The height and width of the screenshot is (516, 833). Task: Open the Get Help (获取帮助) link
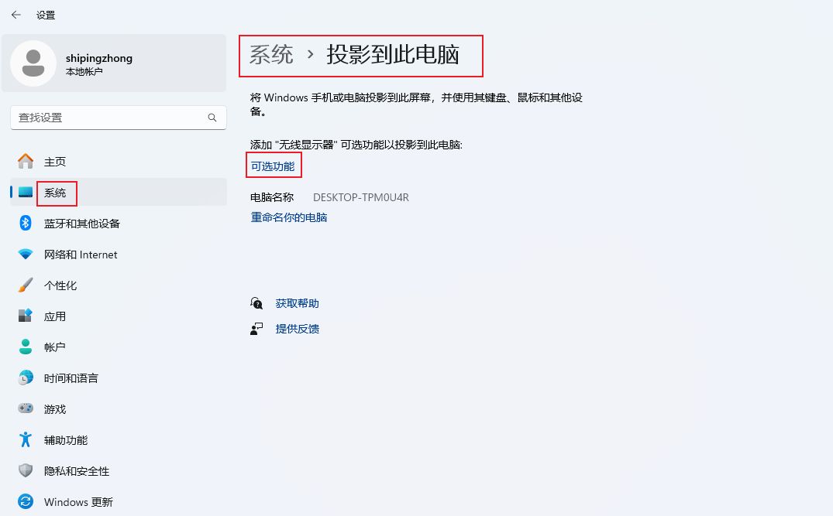(297, 303)
